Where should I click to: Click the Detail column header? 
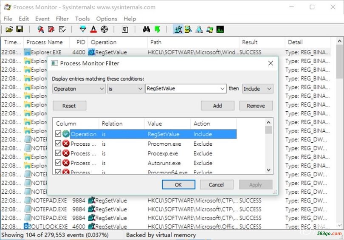point(308,42)
